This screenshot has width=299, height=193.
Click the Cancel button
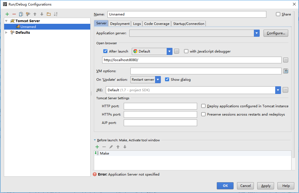(245, 186)
